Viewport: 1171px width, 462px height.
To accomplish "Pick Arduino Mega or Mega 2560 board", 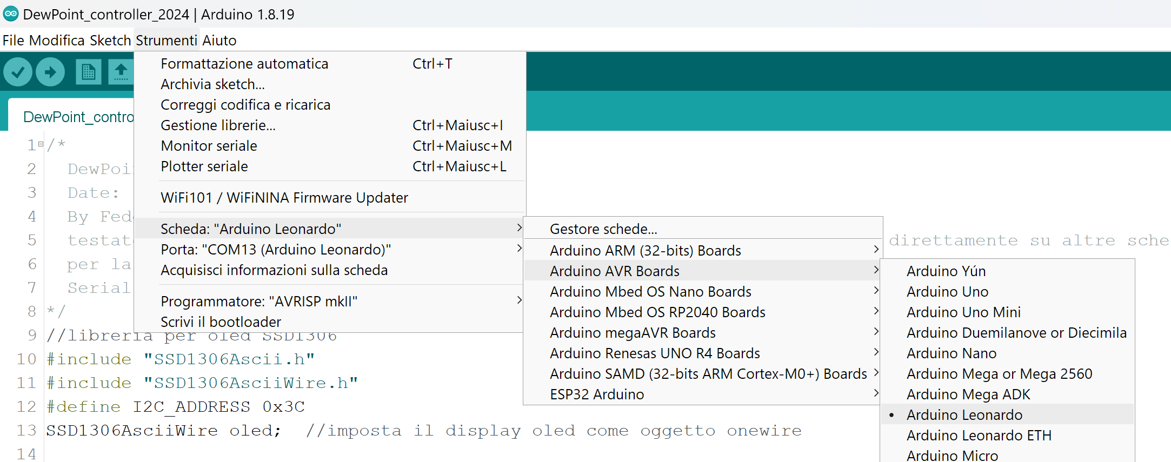I will [999, 373].
